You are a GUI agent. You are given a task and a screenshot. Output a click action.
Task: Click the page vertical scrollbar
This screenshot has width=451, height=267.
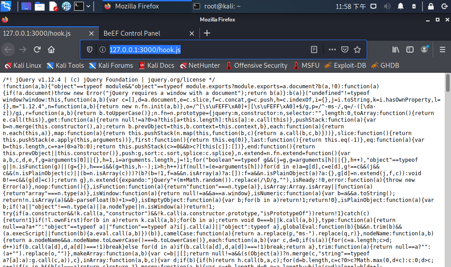(x=448, y=169)
